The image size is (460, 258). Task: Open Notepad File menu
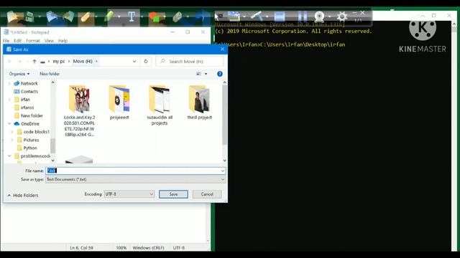pos(6,41)
